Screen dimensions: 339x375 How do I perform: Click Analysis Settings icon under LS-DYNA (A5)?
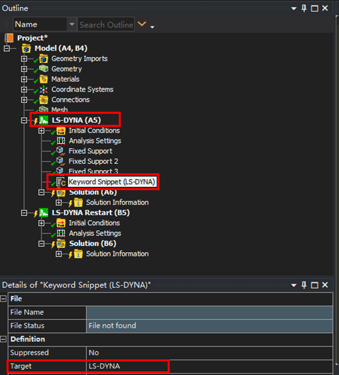click(x=61, y=141)
